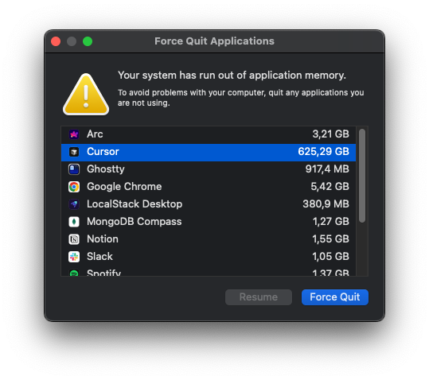Close the Force Quit Applications window
Image resolution: width=429 pixels, height=380 pixels.
(56, 41)
